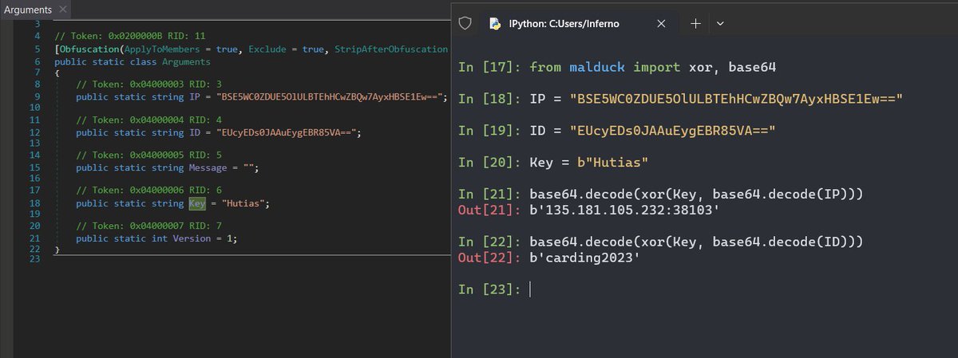Click the Out[21] label
The width and height of the screenshot is (958, 358).
click(x=490, y=209)
